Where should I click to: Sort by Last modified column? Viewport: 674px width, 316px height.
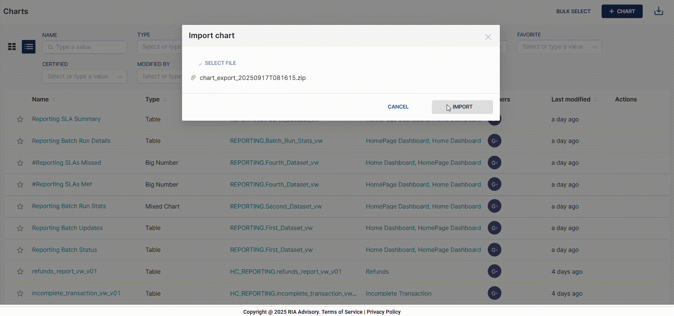point(571,100)
